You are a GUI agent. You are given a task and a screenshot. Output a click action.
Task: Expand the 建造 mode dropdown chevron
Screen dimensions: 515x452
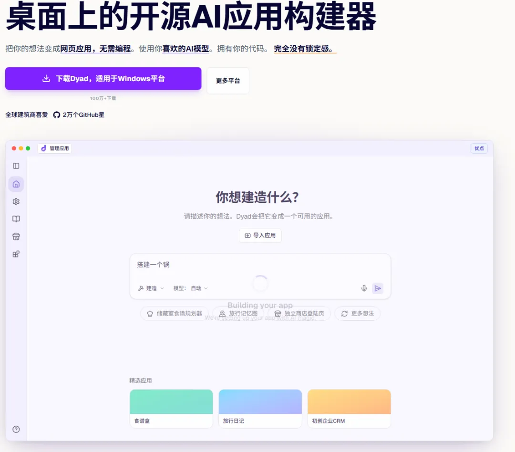tap(162, 288)
